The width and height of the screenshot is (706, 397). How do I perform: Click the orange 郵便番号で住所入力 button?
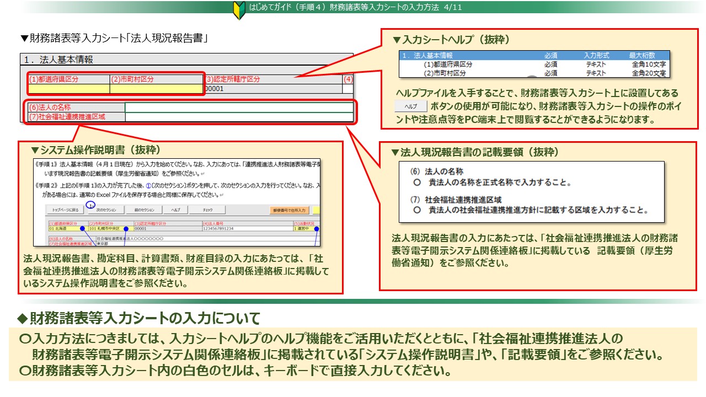[x=288, y=210]
